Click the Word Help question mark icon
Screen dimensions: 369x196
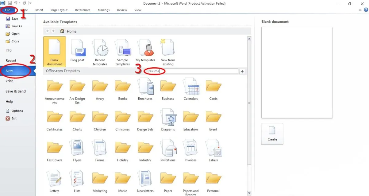click(x=366, y=10)
